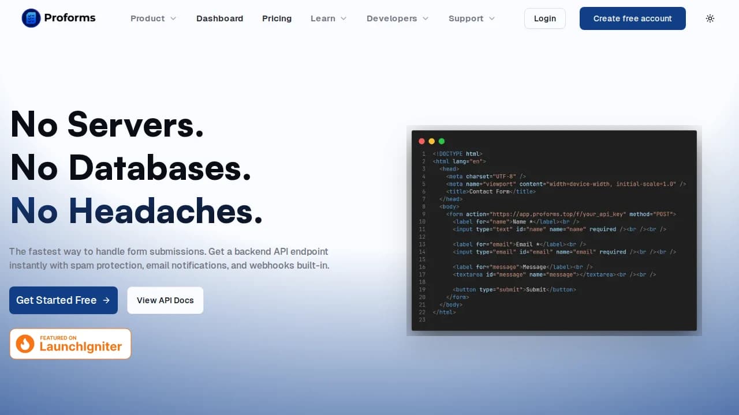Click the flame icon on LaunchIgniter badge
739x415 pixels.
[x=24, y=344]
